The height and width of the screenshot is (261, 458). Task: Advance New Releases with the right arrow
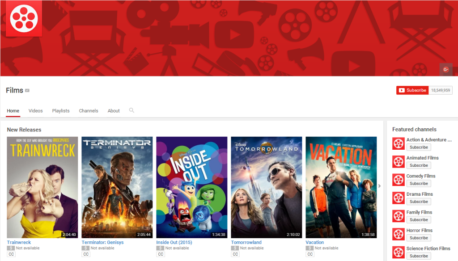[379, 186]
